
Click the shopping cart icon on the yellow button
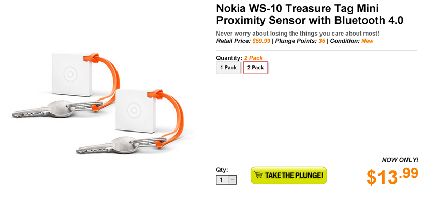(x=259, y=175)
